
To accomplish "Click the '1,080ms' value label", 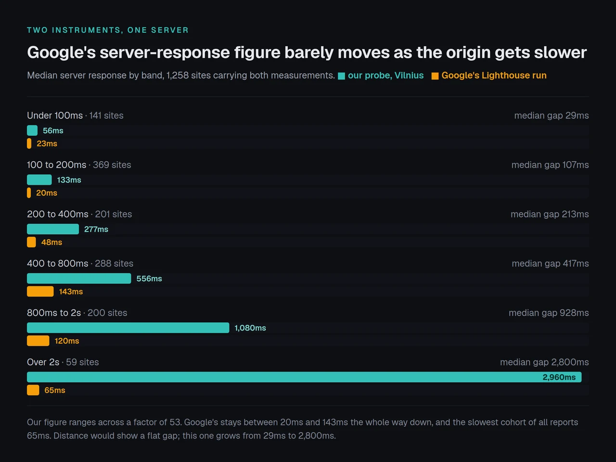I will click(x=250, y=328).
